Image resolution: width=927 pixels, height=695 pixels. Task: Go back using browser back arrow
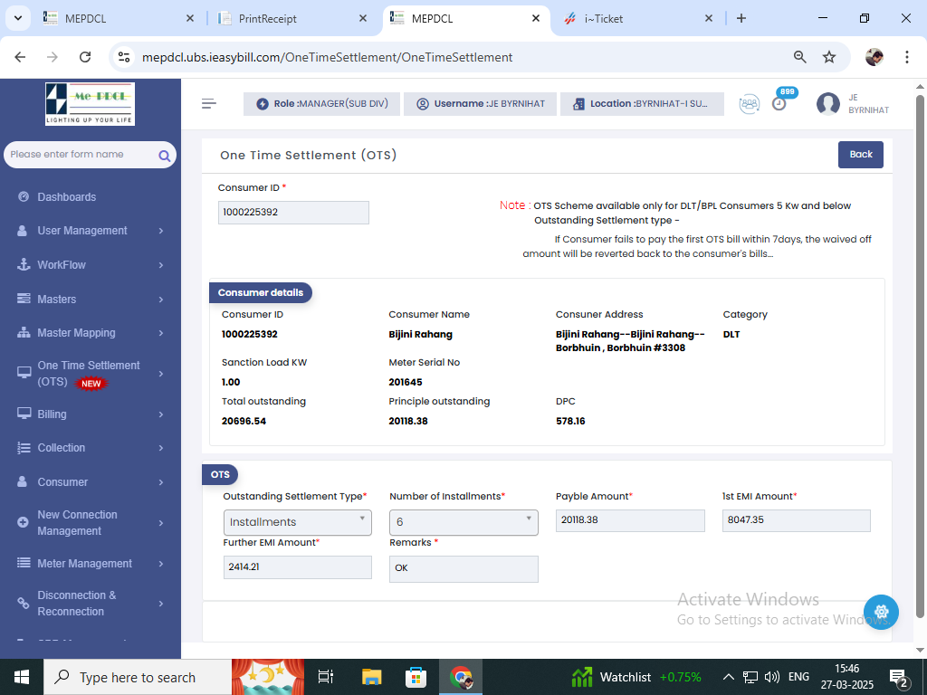20,57
